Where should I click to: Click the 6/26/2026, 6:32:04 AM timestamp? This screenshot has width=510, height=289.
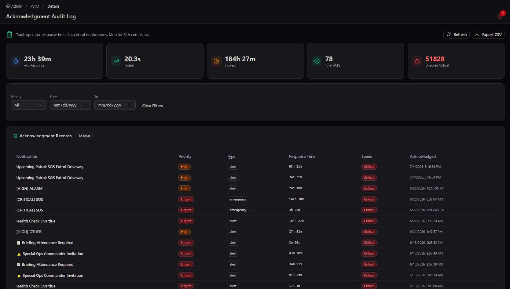(x=426, y=199)
